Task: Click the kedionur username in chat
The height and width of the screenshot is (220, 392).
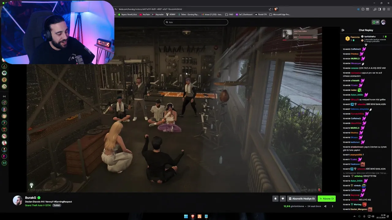Action: [355, 142]
